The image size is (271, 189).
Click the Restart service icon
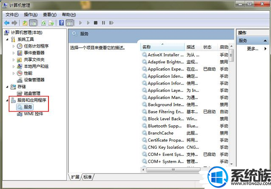point(111,23)
